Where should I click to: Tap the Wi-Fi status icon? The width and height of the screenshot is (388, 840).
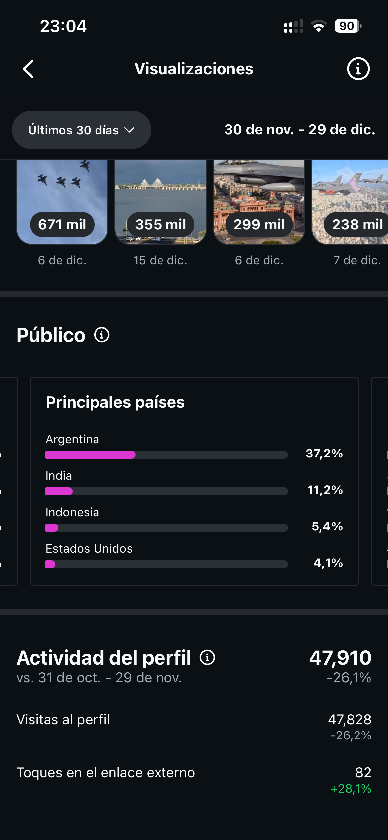point(319,26)
